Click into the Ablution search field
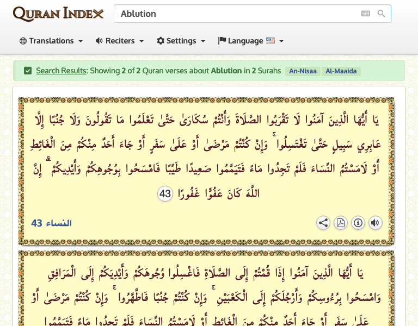This screenshot has width=418, height=326. point(234,14)
